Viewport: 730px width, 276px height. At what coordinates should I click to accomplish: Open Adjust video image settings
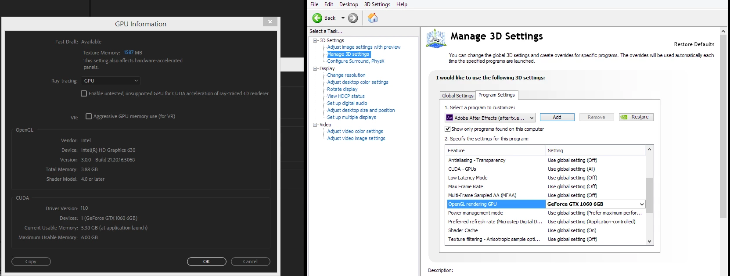click(x=356, y=138)
